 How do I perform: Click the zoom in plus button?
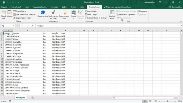pyautogui.click(x=176, y=101)
